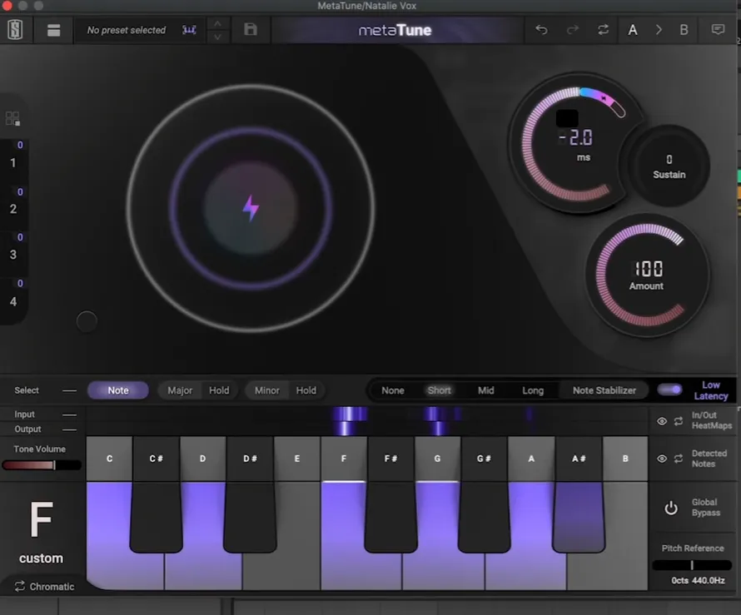Toggle the Global Bypass power button
Screen dimensions: 741x615
click(670, 508)
